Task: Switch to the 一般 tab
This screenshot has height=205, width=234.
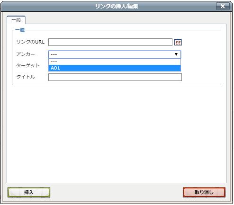Action: [16, 20]
